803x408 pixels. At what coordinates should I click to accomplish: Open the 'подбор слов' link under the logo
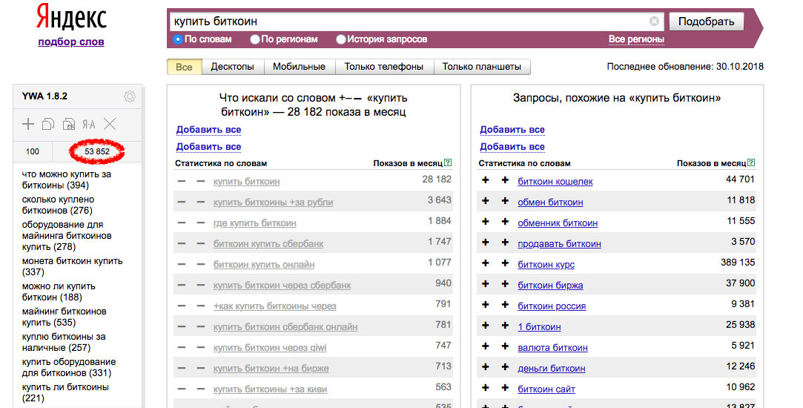pos(71,42)
